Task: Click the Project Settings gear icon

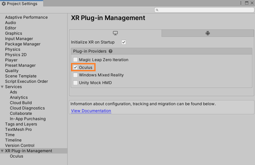Action: tap(3, 4)
